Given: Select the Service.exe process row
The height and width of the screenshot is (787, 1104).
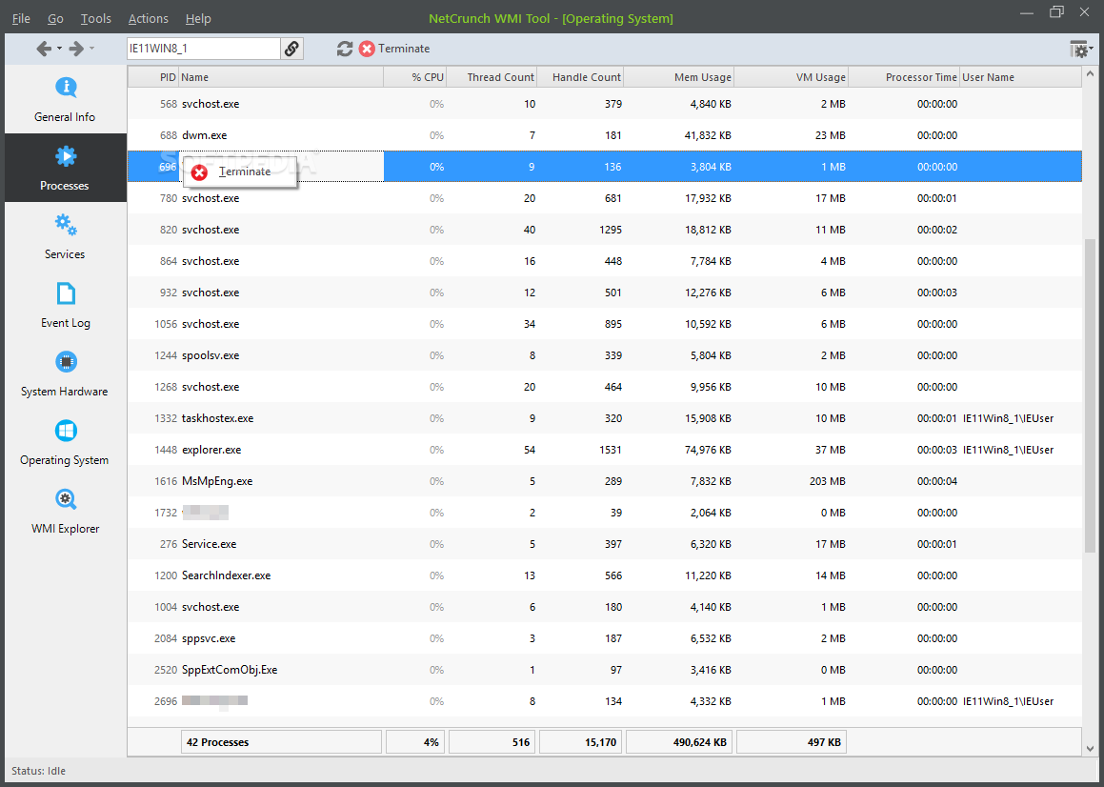Looking at the screenshot, I should tap(604, 544).
